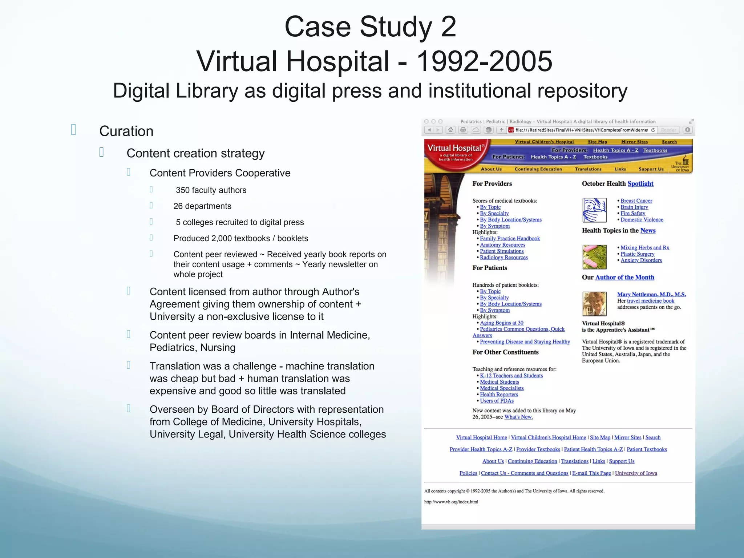
Task: Open Health Reporters link
Action: (x=499, y=395)
